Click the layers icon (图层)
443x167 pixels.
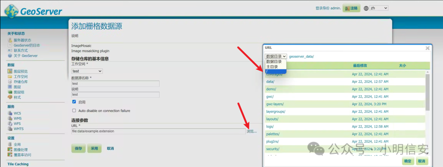(x=10, y=87)
